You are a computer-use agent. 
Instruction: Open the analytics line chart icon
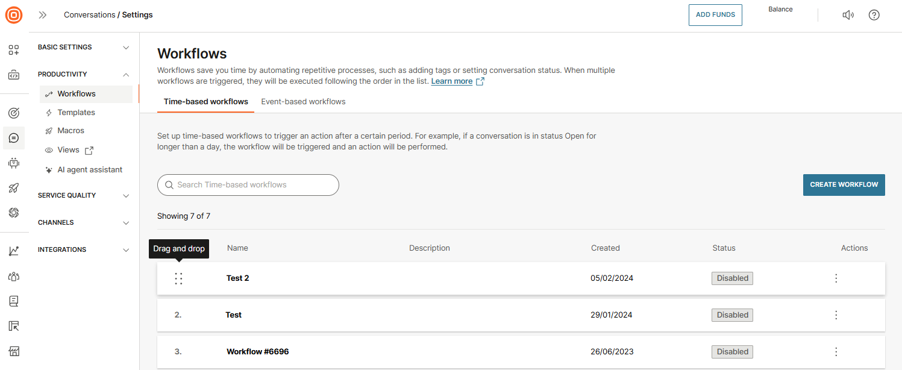tap(14, 251)
